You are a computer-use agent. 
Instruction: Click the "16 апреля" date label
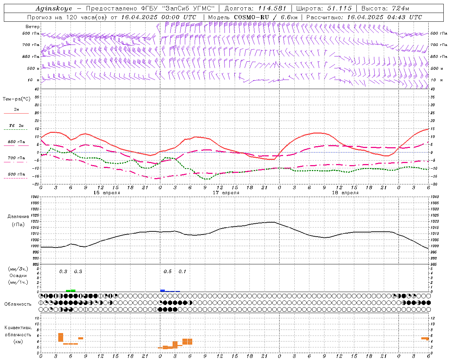pos(107,193)
